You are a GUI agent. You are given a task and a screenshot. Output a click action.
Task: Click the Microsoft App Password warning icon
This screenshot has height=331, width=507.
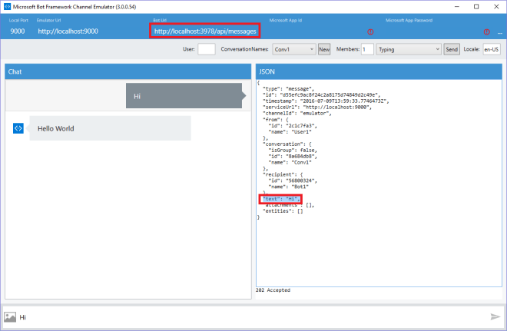click(x=485, y=31)
